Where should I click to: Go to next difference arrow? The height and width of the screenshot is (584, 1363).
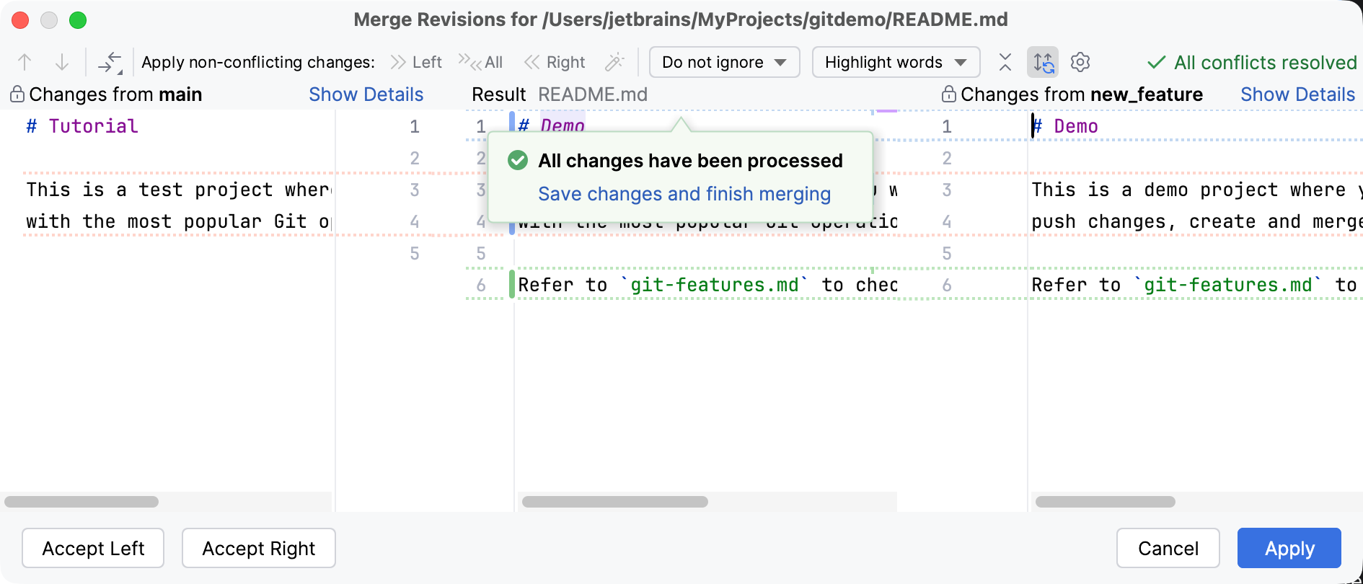[x=62, y=63]
